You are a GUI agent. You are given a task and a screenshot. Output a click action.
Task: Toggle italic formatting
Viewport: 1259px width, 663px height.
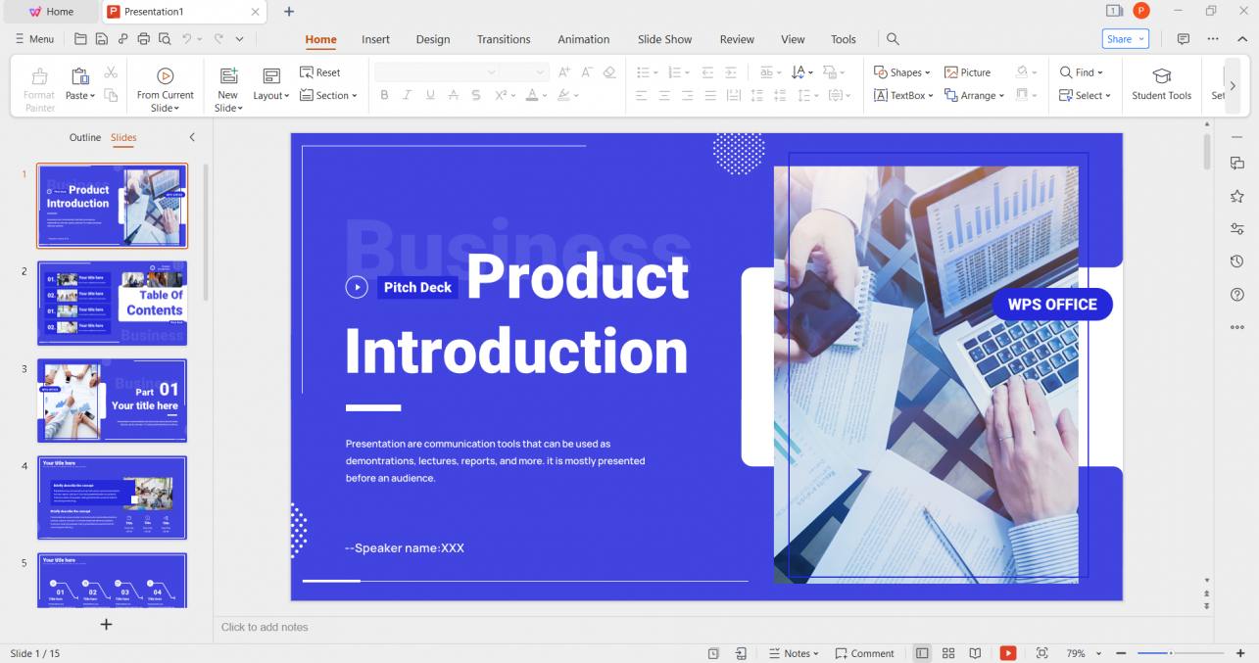pyautogui.click(x=407, y=95)
